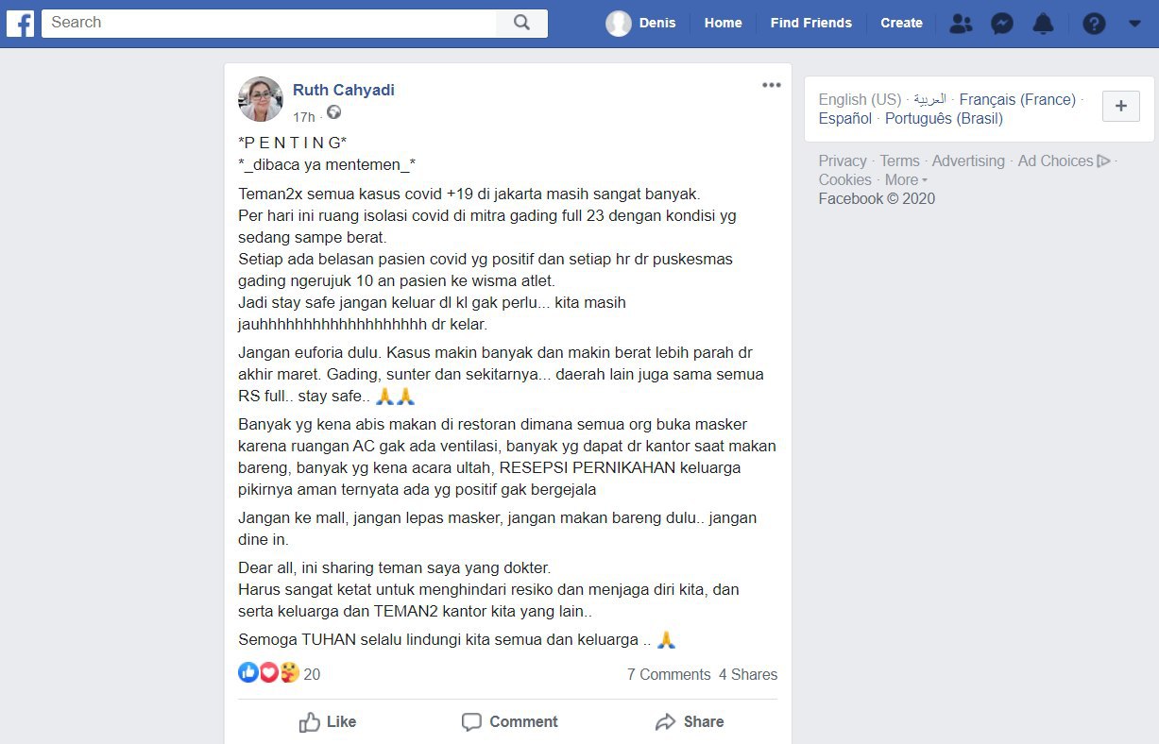Open the Notifications bell icon
The width and height of the screenshot is (1159, 744).
point(1044,24)
